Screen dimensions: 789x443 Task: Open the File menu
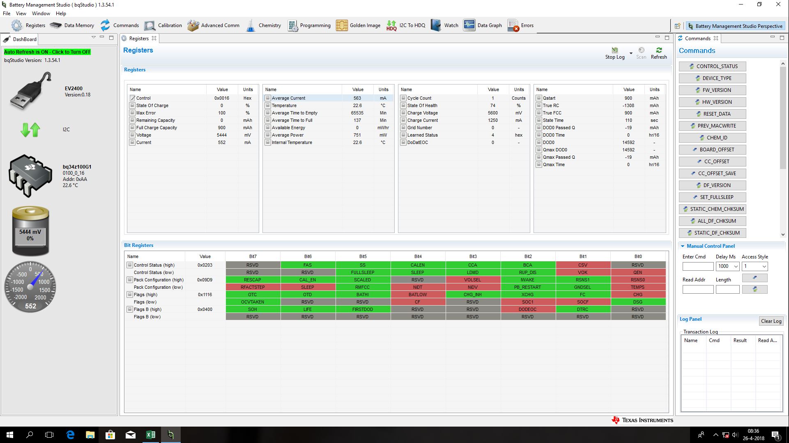coord(7,14)
